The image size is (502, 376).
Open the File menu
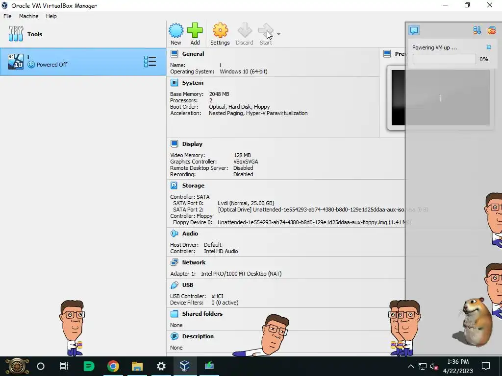(x=7, y=16)
